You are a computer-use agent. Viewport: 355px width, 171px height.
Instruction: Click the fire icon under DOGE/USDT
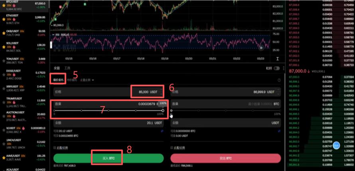pos(14,75)
